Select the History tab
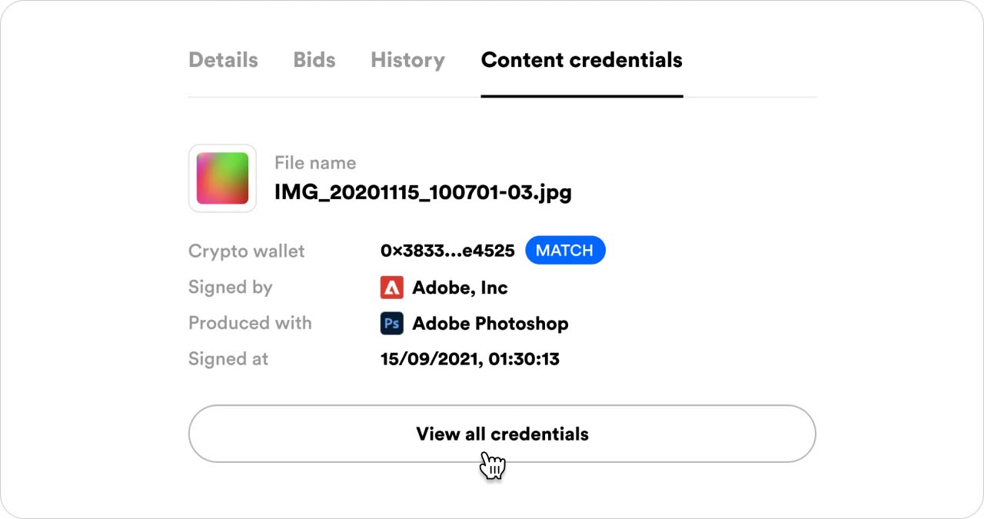 click(x=407, y=60)
